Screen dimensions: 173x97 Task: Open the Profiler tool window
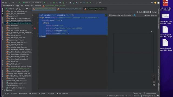pos(51,93)
